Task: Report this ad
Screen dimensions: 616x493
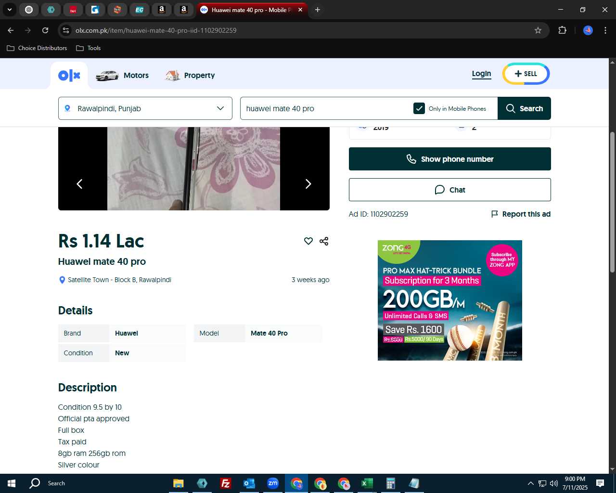Action: (521, 214)
